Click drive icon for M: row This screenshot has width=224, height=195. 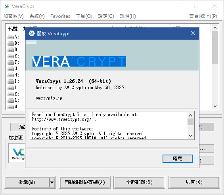coord(11,107)
